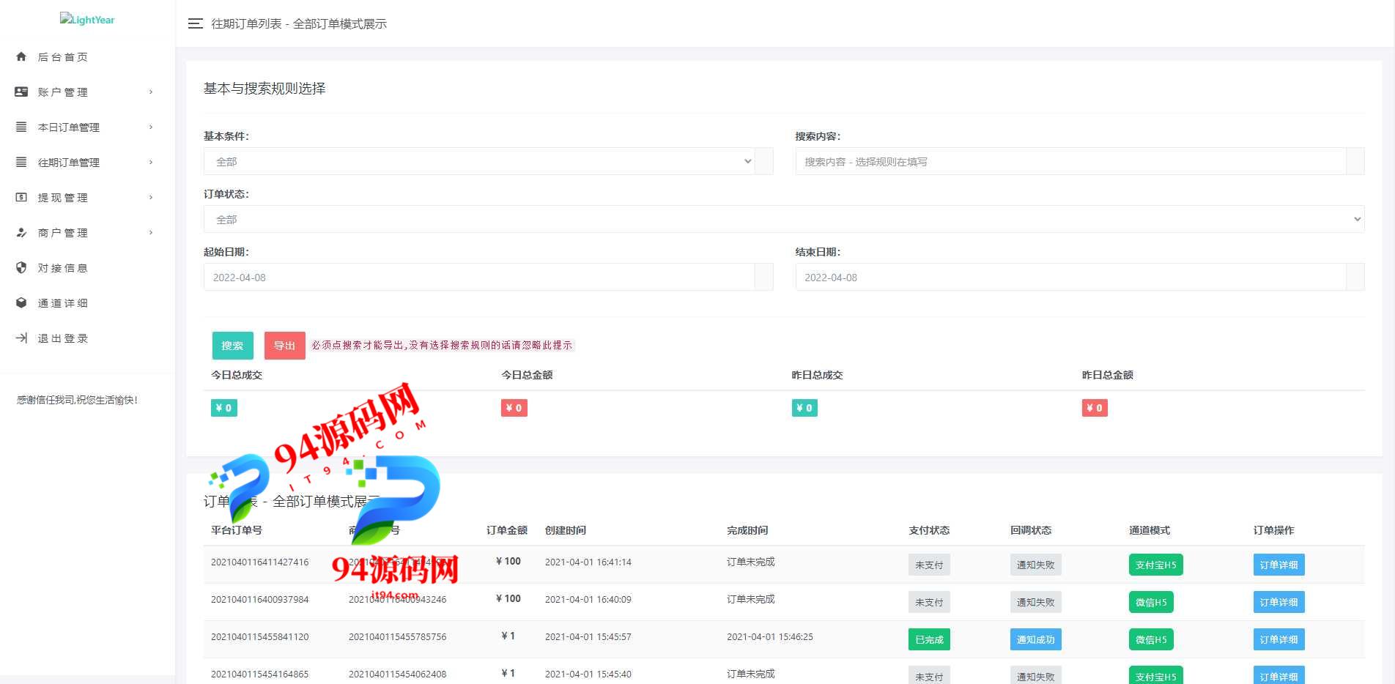
Task: Click the 搜索内容 input field
Action: [1070, 161]
